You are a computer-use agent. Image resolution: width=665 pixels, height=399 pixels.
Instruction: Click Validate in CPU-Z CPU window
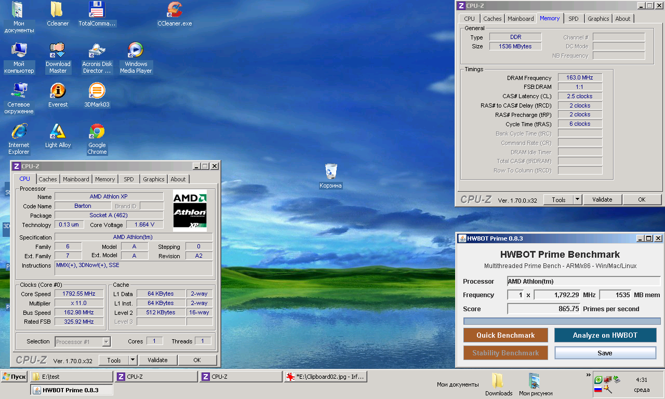(157, 360)
